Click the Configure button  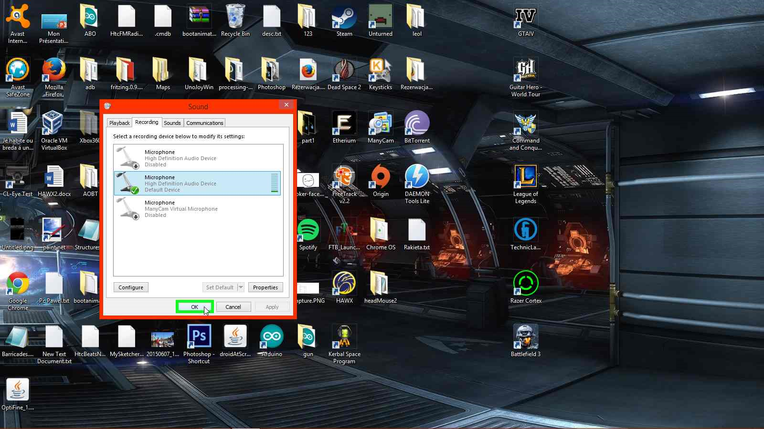click(131, 287)
